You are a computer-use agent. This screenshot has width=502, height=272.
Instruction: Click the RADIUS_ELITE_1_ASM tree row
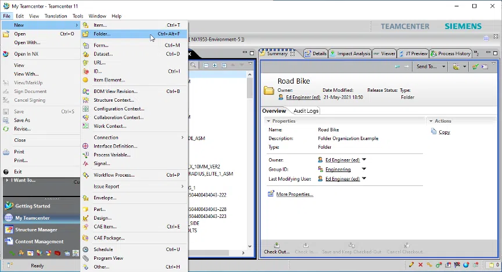(x=211, y=174)
